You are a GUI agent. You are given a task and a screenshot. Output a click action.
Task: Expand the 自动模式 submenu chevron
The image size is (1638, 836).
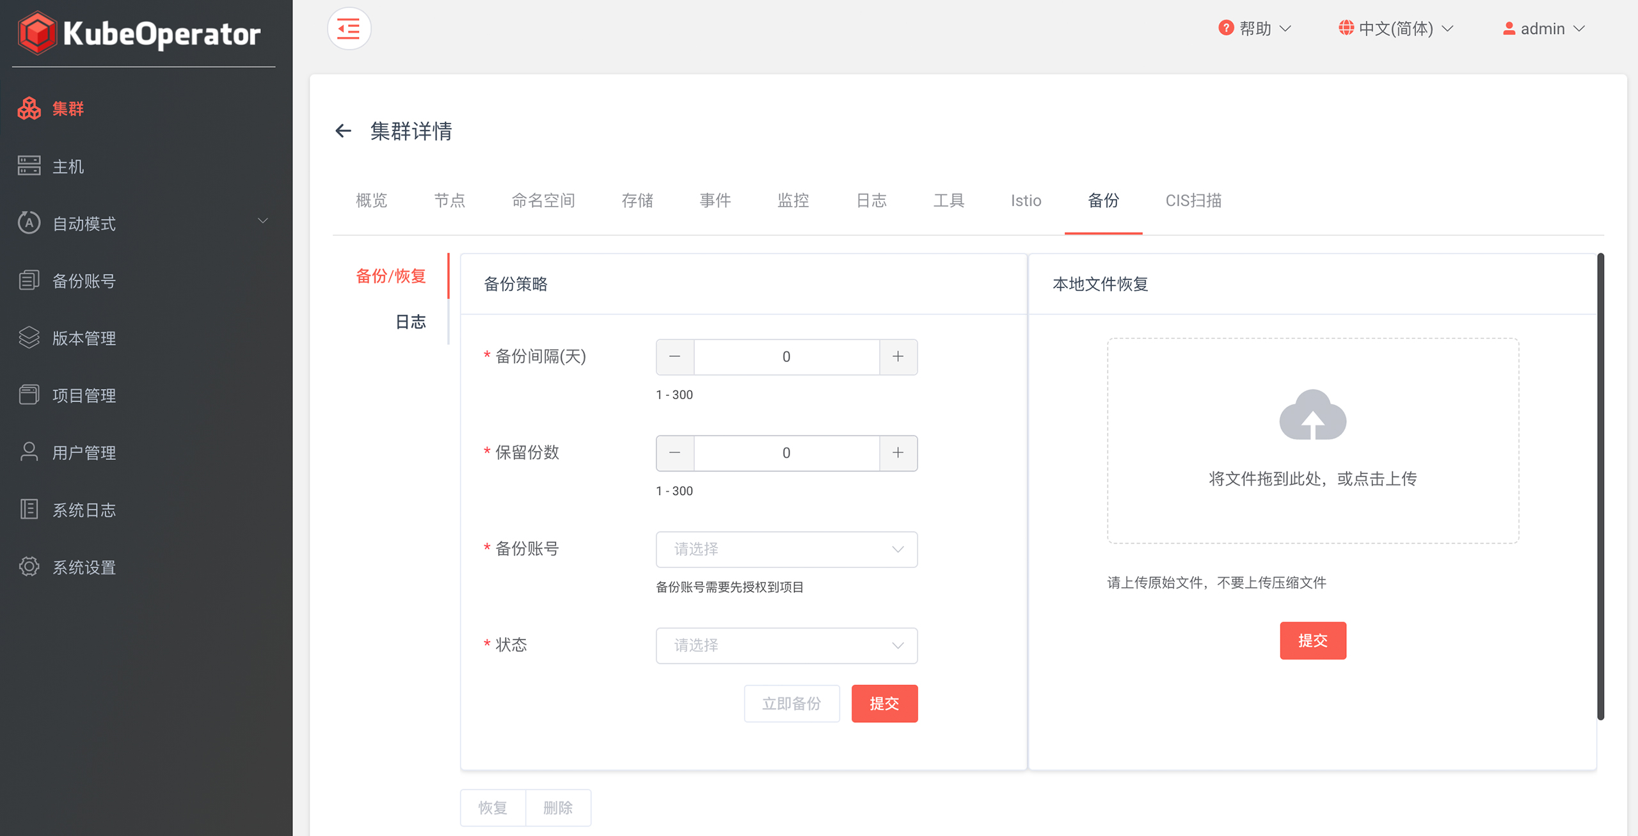(x=263, y=221)
